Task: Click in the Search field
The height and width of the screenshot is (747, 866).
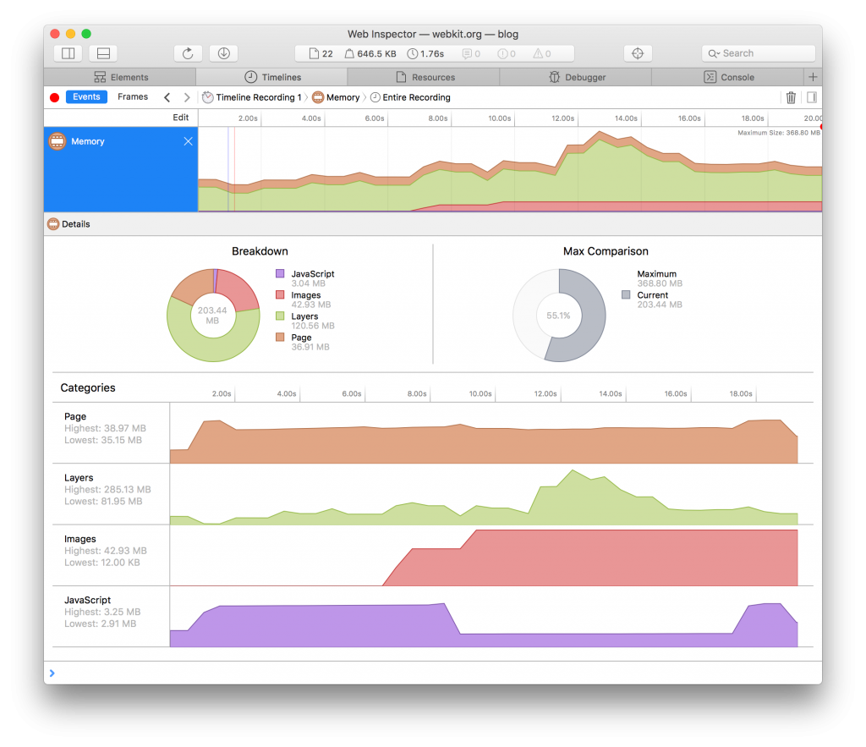Action: (761, 53)
